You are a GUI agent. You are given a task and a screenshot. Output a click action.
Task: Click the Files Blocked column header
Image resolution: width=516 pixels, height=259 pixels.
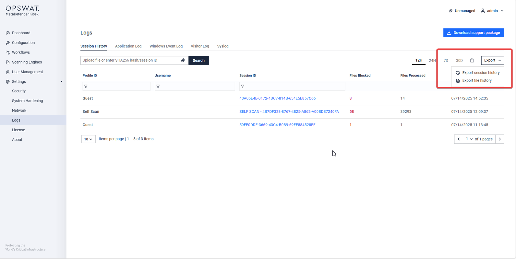point(360,76)
